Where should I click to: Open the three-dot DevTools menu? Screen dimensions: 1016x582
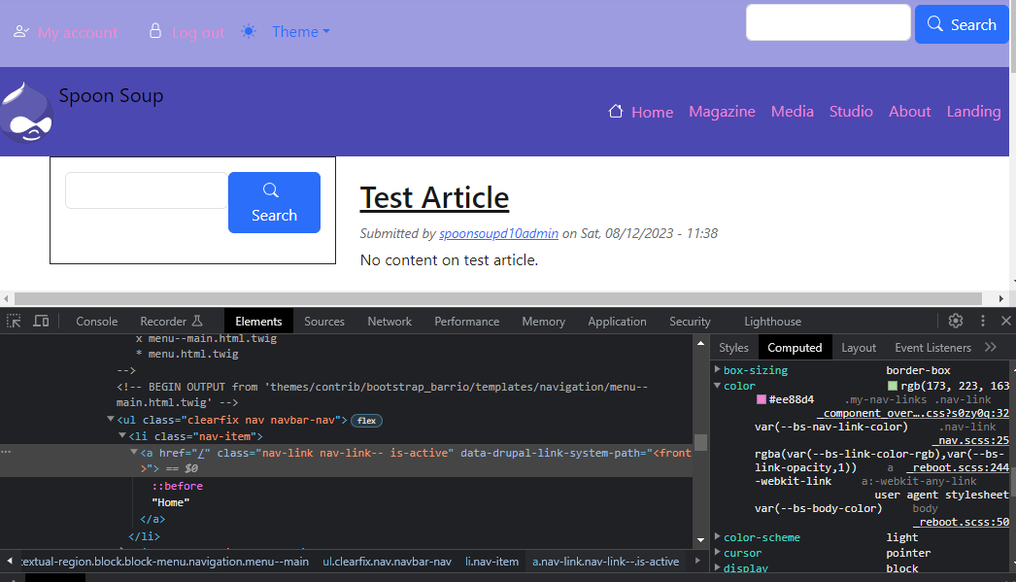982,321
